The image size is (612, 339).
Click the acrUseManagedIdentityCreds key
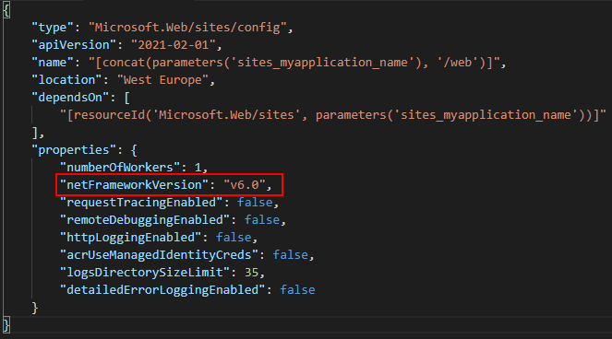coord(159,255)
